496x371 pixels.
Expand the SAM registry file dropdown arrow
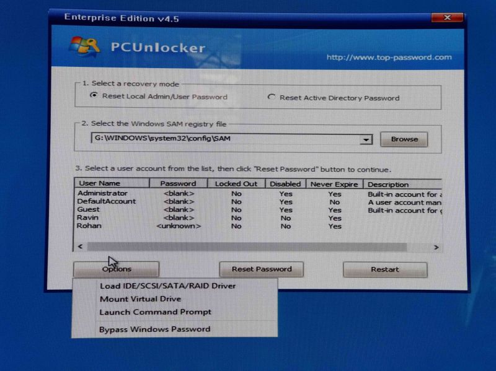click(x=366, y=139)
